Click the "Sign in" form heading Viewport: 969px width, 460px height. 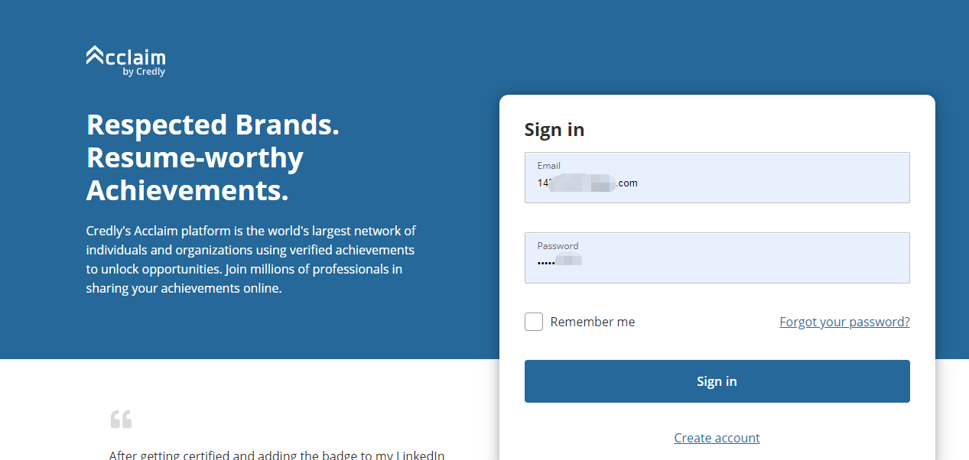pyautogui.click(x=554, y=130)
